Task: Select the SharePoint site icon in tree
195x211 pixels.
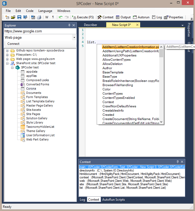Action: [x=13, y=63]
